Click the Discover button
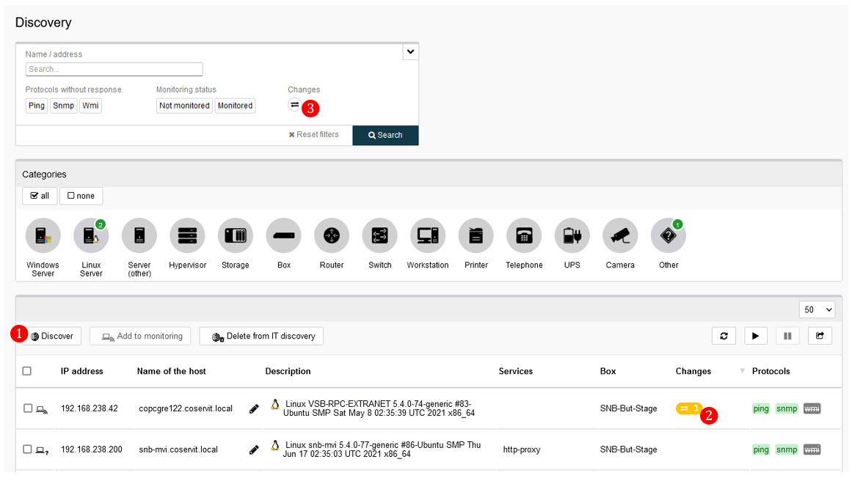 pyautogui.click(x=51, y=336)
